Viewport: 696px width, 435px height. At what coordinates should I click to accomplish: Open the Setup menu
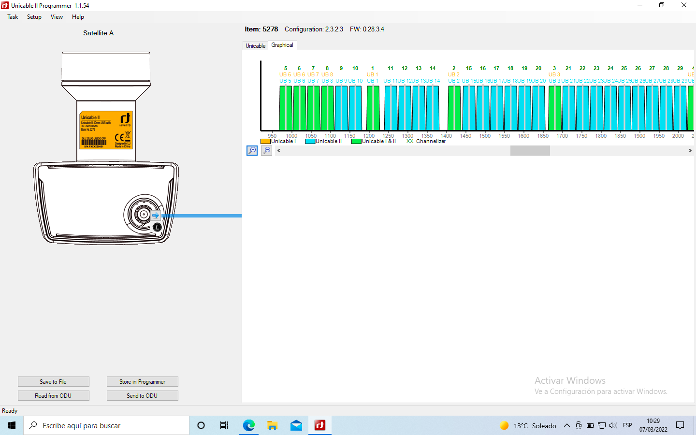(x=34, y=17)
